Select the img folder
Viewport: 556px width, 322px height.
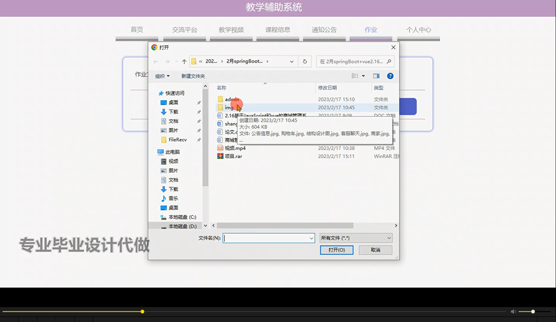point(228,107)
